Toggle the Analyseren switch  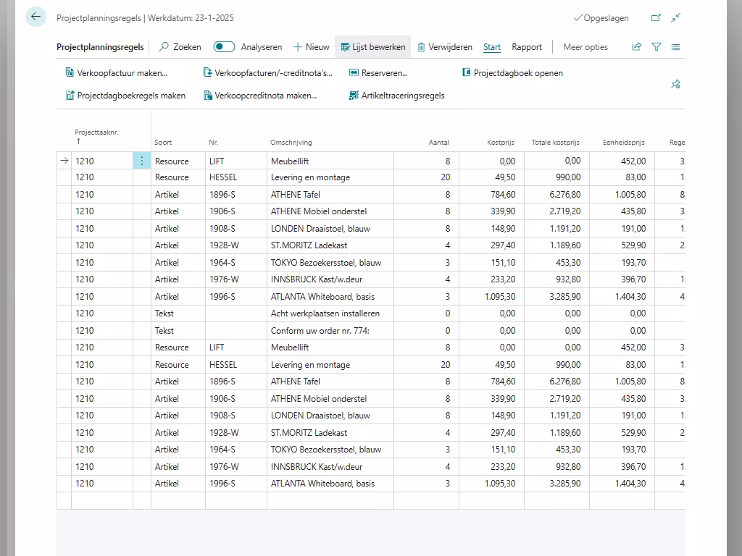pyautogui.click(x=224, y=47)
